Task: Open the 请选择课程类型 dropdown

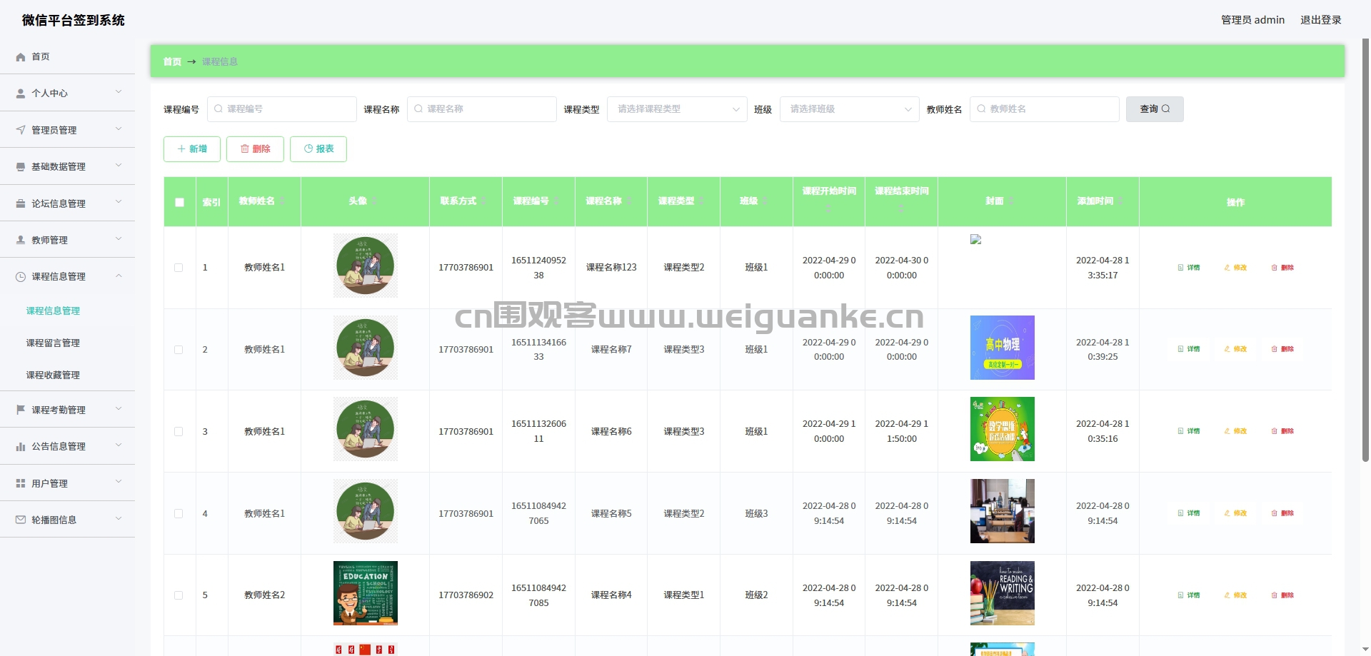Action: pyautogui.click(x=677, y=109)
